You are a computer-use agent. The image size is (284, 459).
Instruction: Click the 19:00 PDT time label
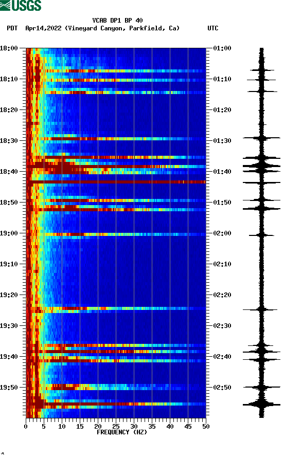click(9, 233)
